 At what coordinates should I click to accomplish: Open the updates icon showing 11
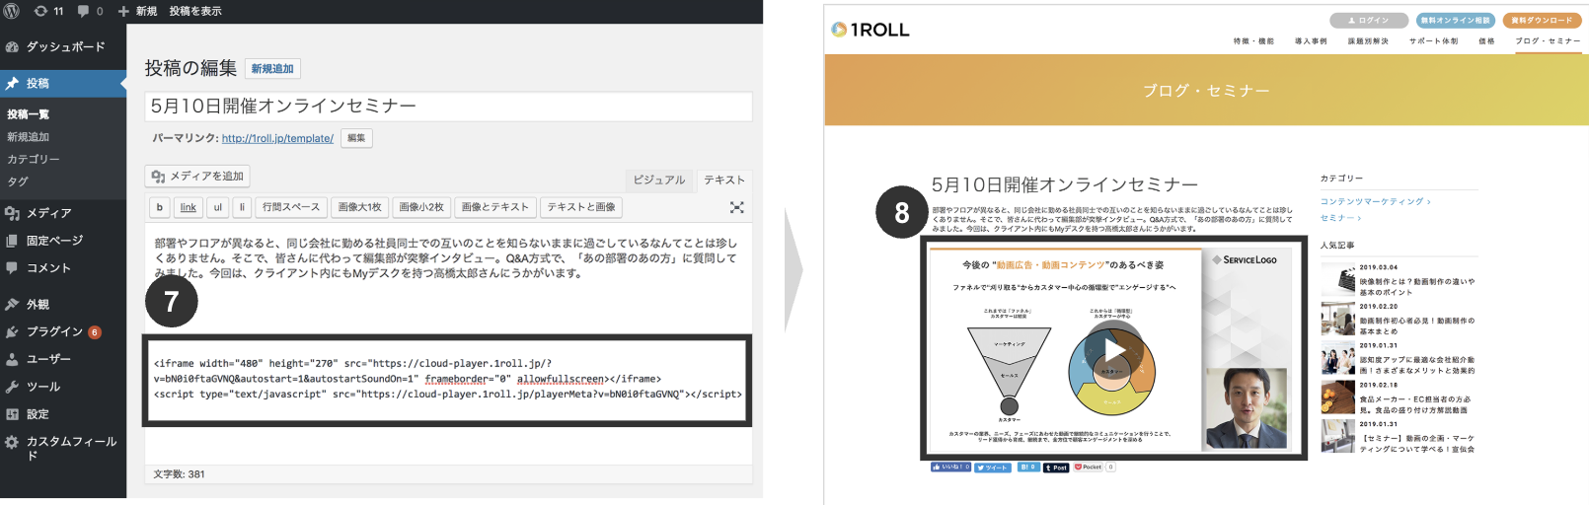click(48, 11)
